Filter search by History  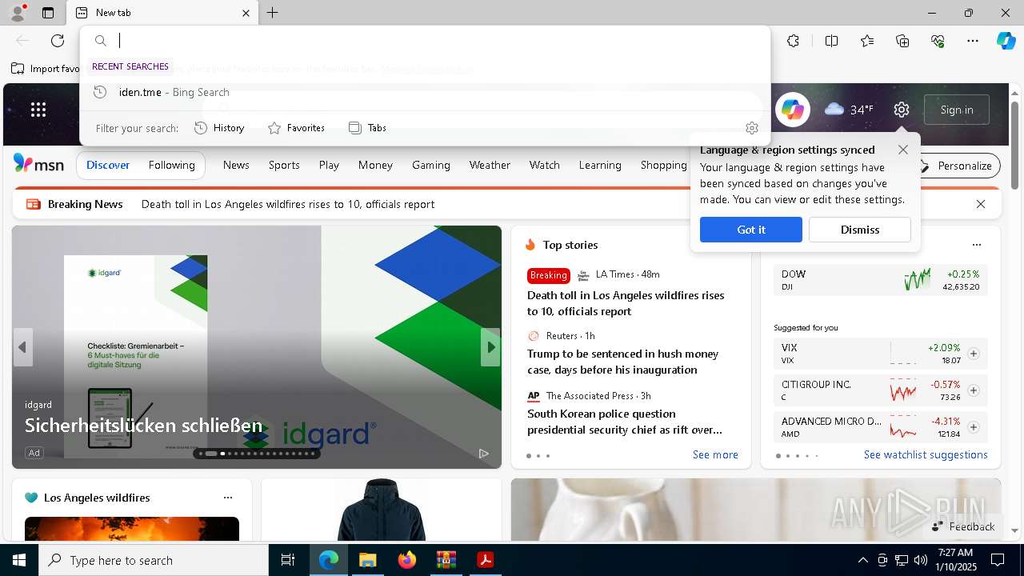coord(219,128)
